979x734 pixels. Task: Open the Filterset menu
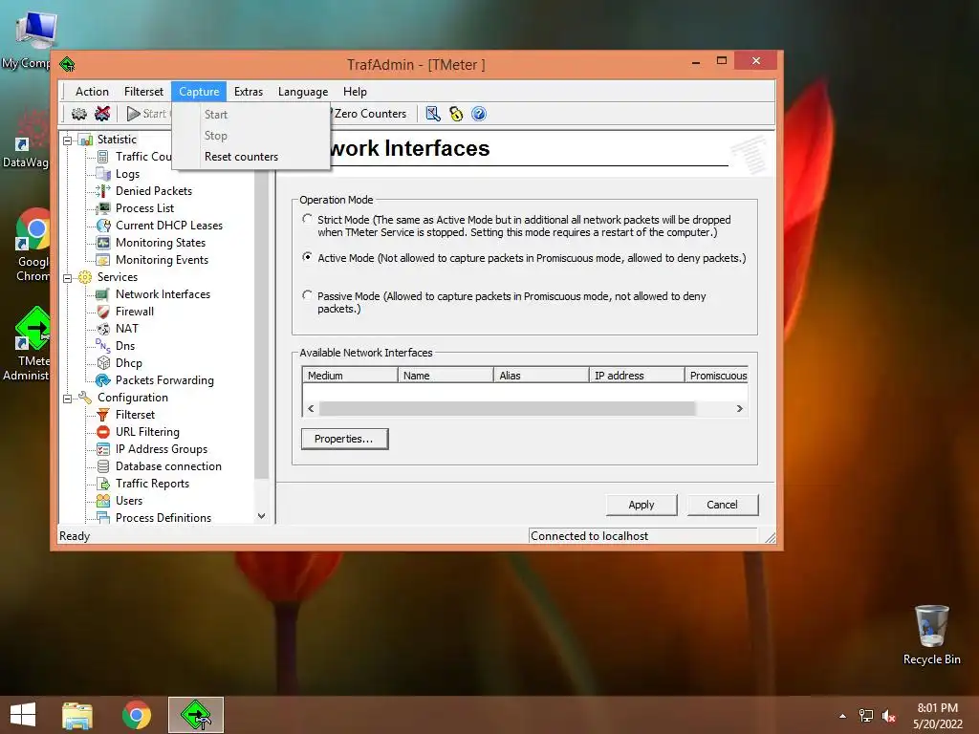coord(143,92)
